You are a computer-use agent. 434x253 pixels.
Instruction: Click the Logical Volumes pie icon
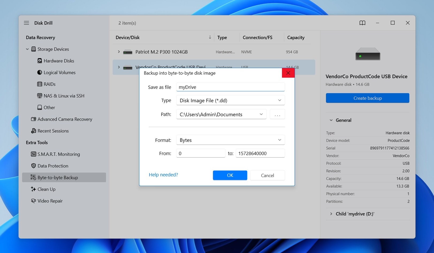coord(40,72)
